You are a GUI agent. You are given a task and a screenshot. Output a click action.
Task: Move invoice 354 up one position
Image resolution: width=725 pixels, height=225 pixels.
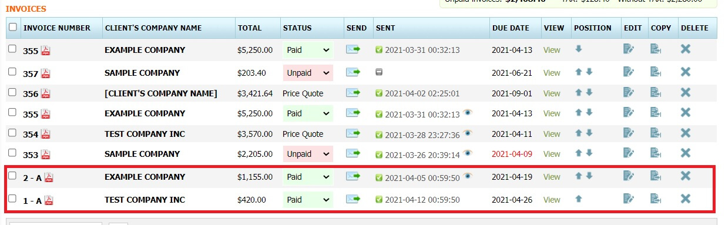(x=579, y=133)
